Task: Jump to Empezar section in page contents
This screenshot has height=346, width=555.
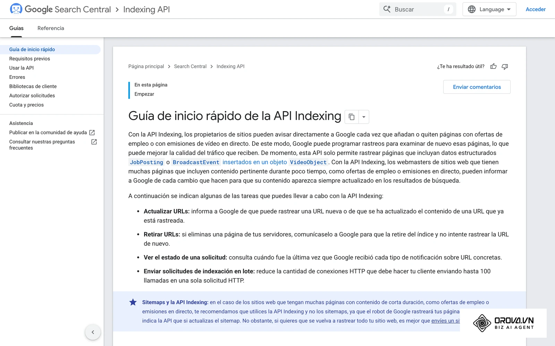Action: coord(144,94)
